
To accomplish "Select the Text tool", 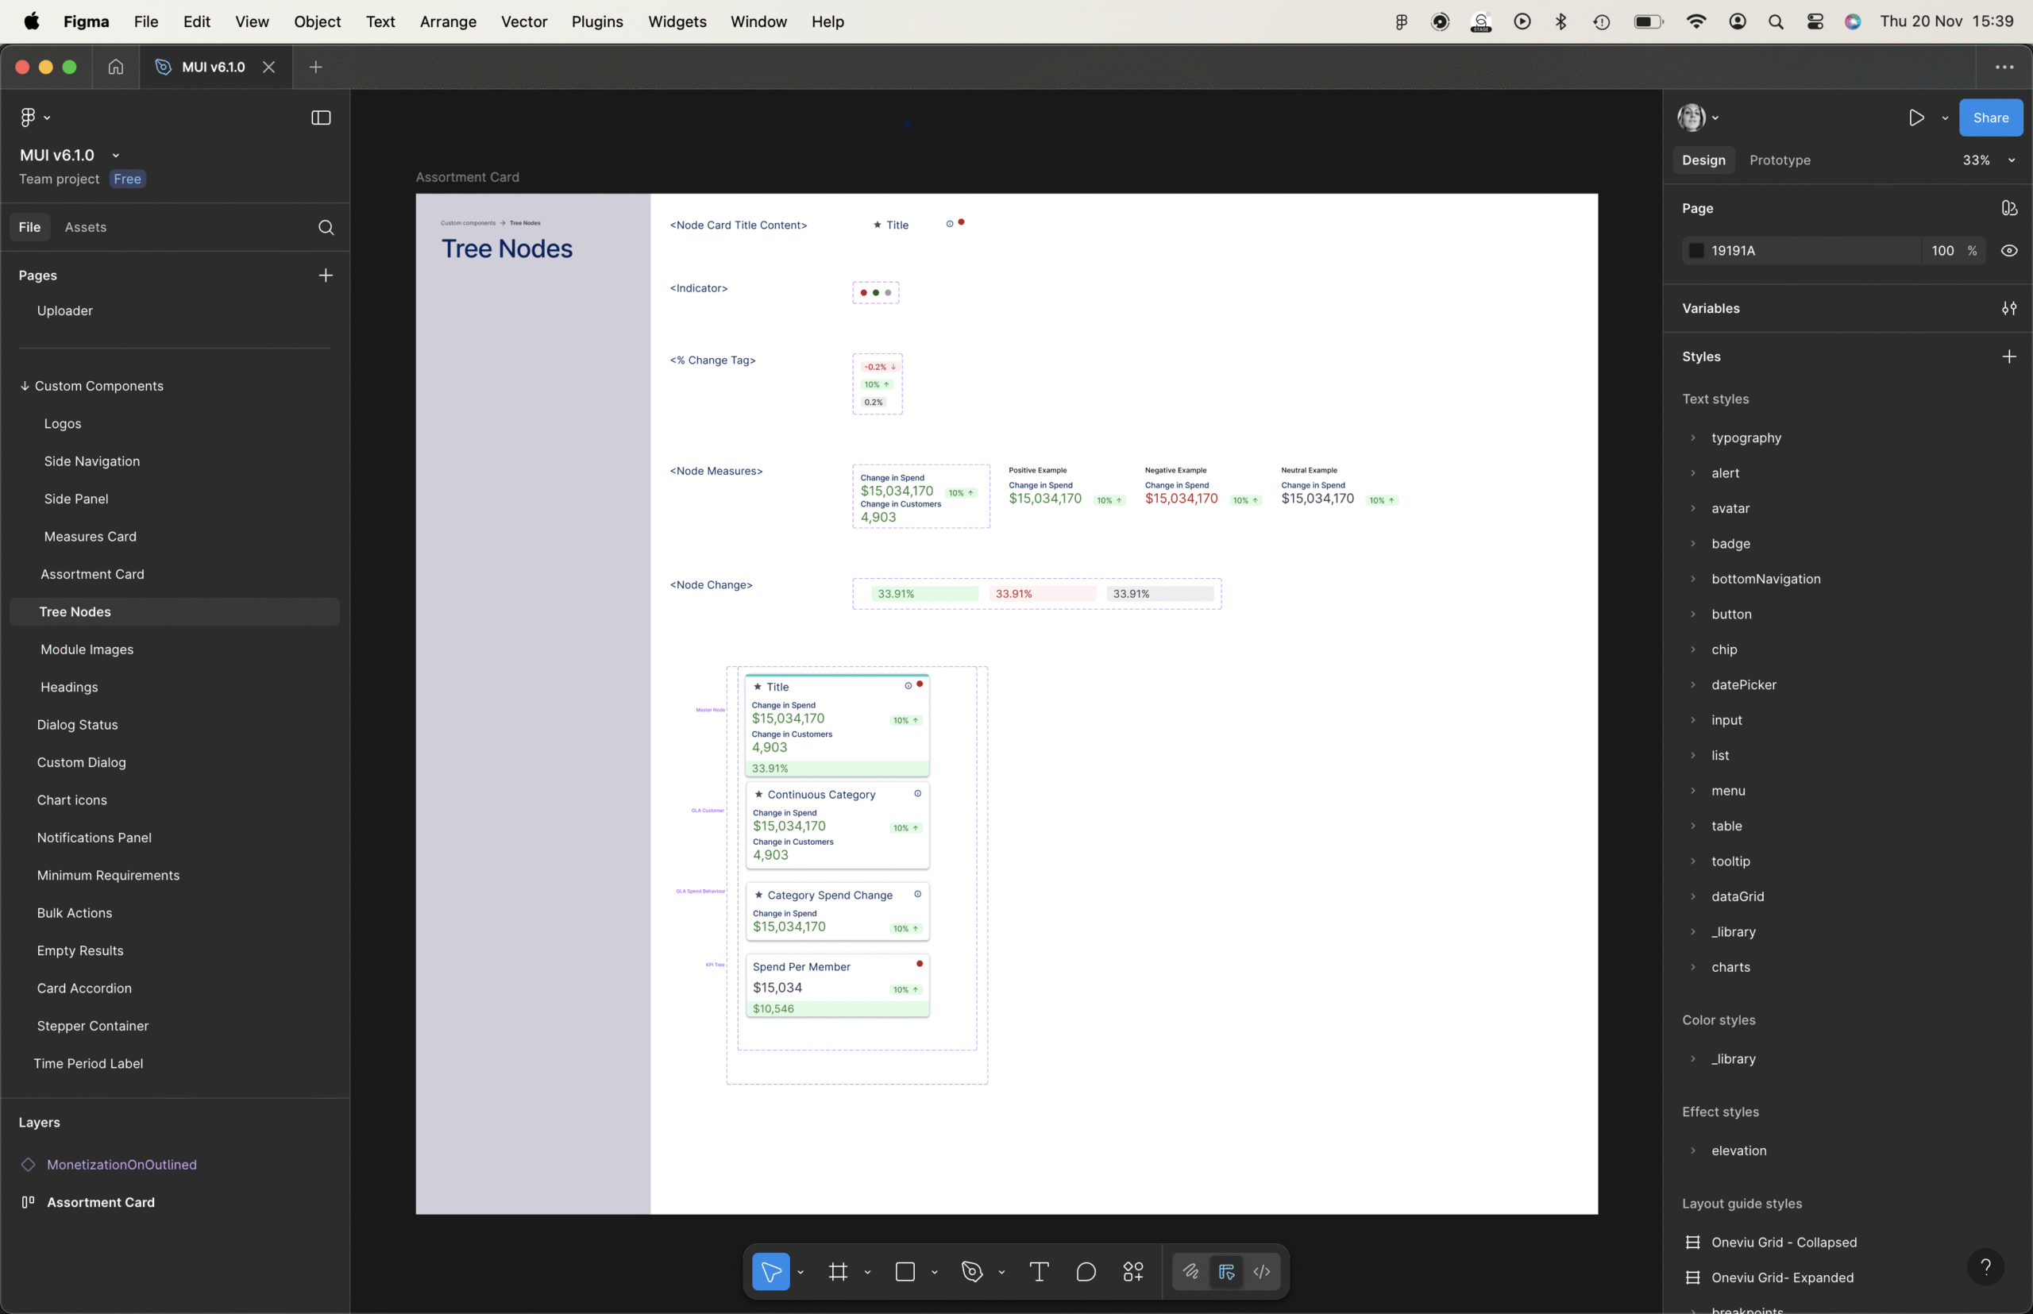I will coord(1039,1271).
